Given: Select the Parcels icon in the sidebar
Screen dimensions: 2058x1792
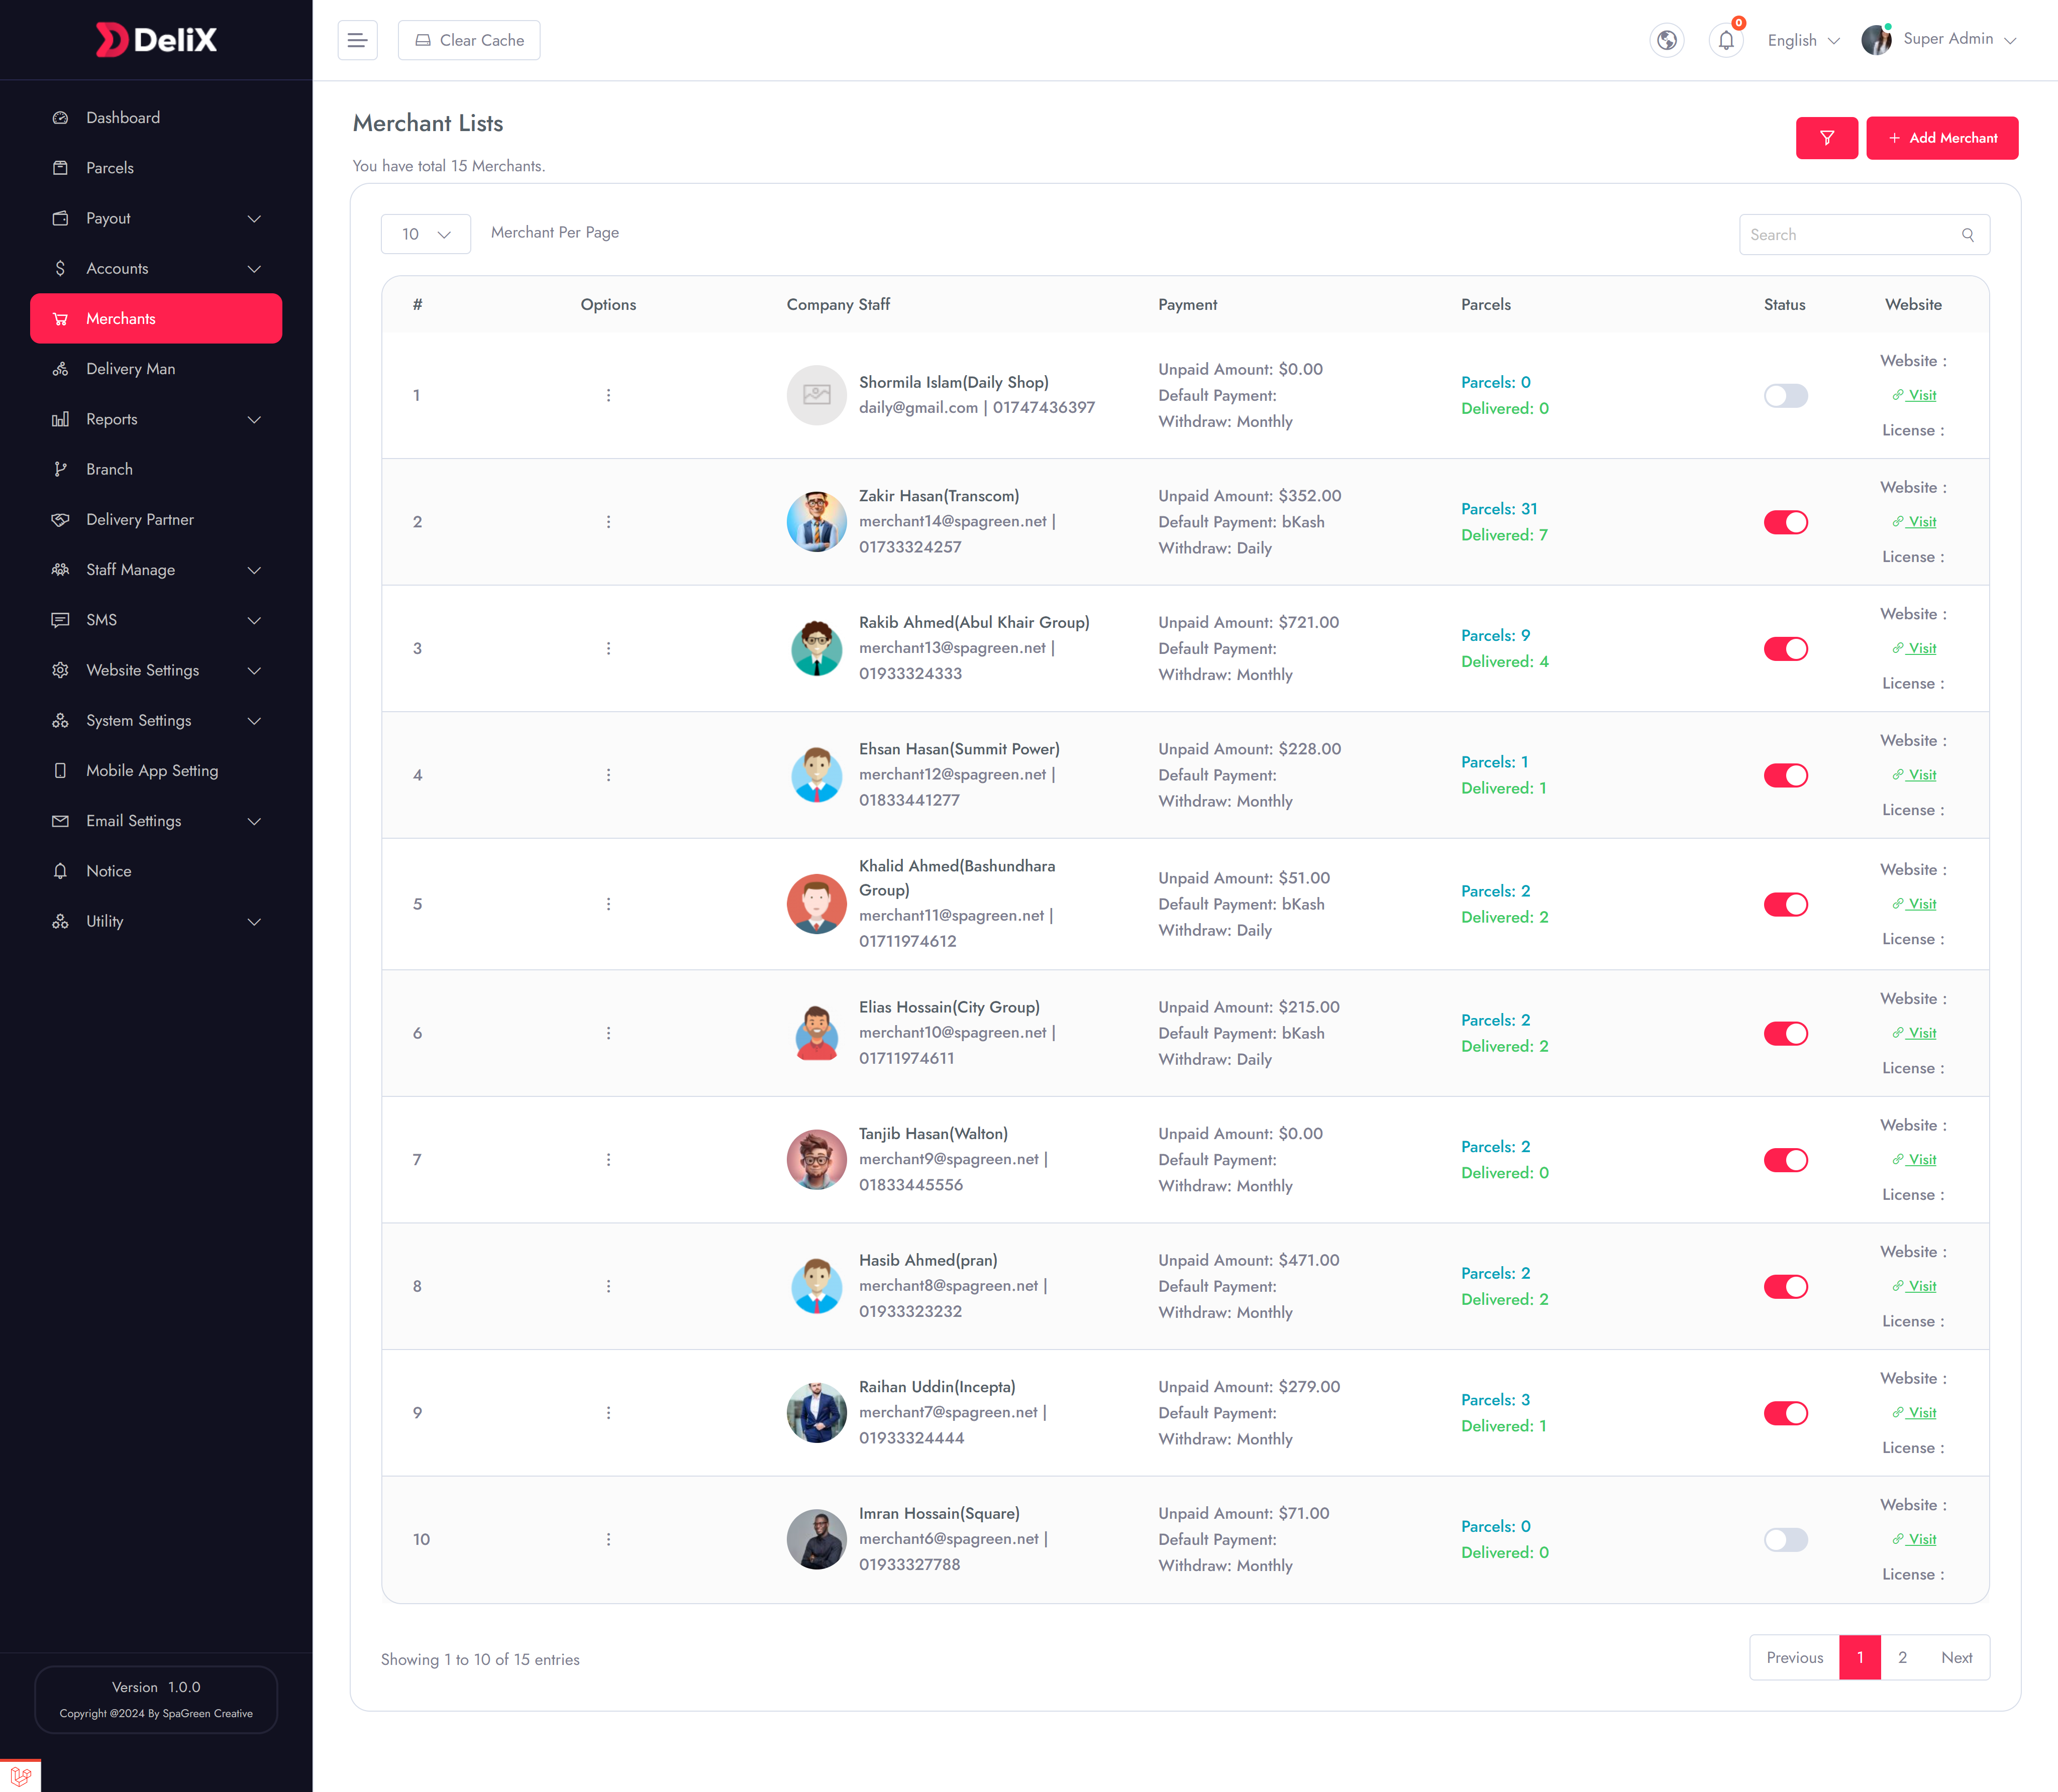Looking at the screenshot, I should click(x=60, y=167).
